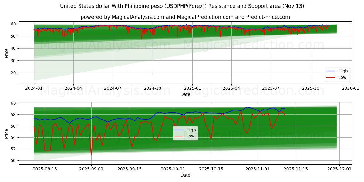Select the chart title mentioning USDPHP Forex
Viewport: 364px width, 182px height.
[182, 5]
